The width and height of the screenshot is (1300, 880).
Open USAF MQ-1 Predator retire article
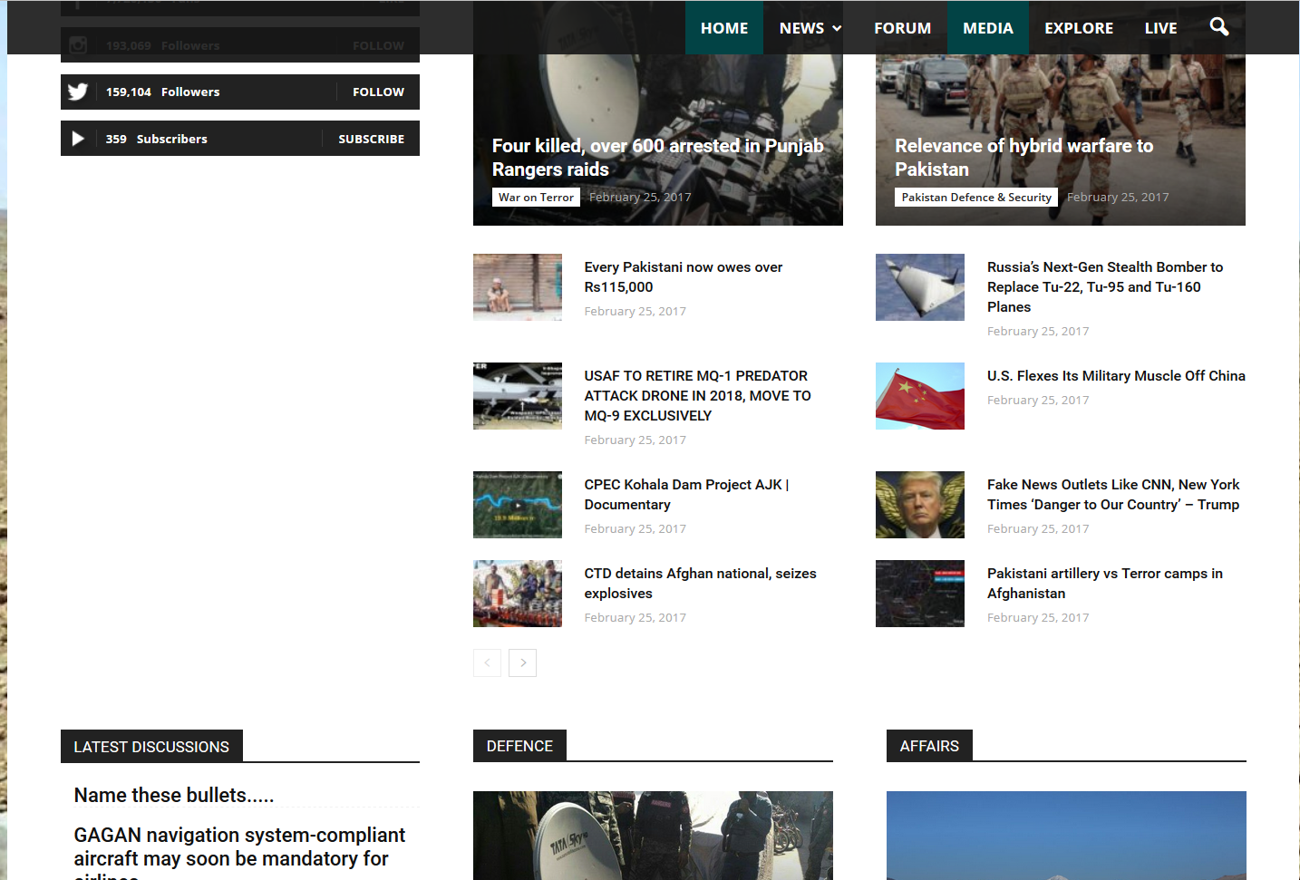[697, 395]
